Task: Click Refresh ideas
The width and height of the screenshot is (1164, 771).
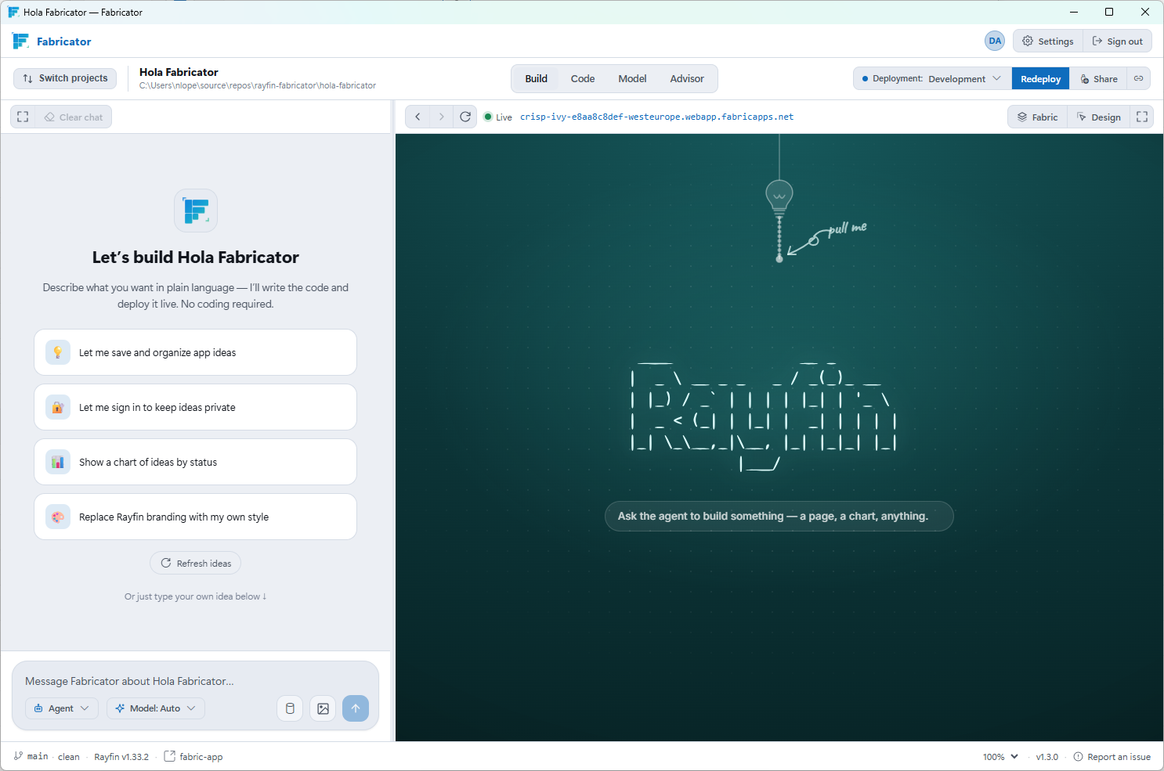Action: (x=195, y=563)
